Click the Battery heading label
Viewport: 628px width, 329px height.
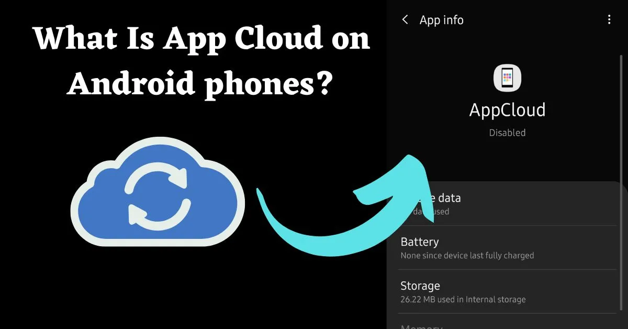(x=420, y=242)
